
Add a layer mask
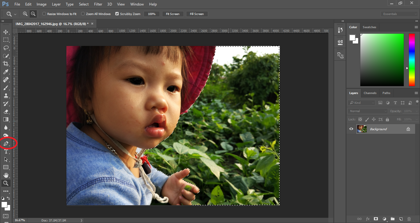click(x=376, y=219)
